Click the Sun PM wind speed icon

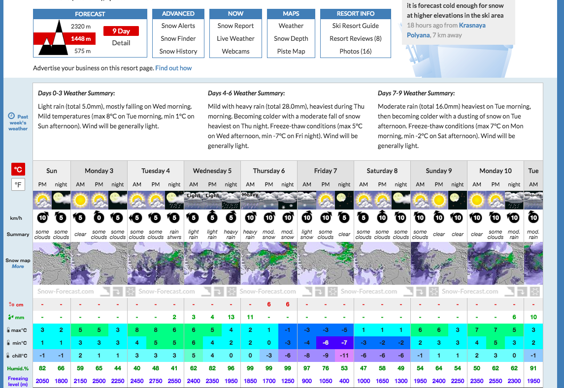42,217
